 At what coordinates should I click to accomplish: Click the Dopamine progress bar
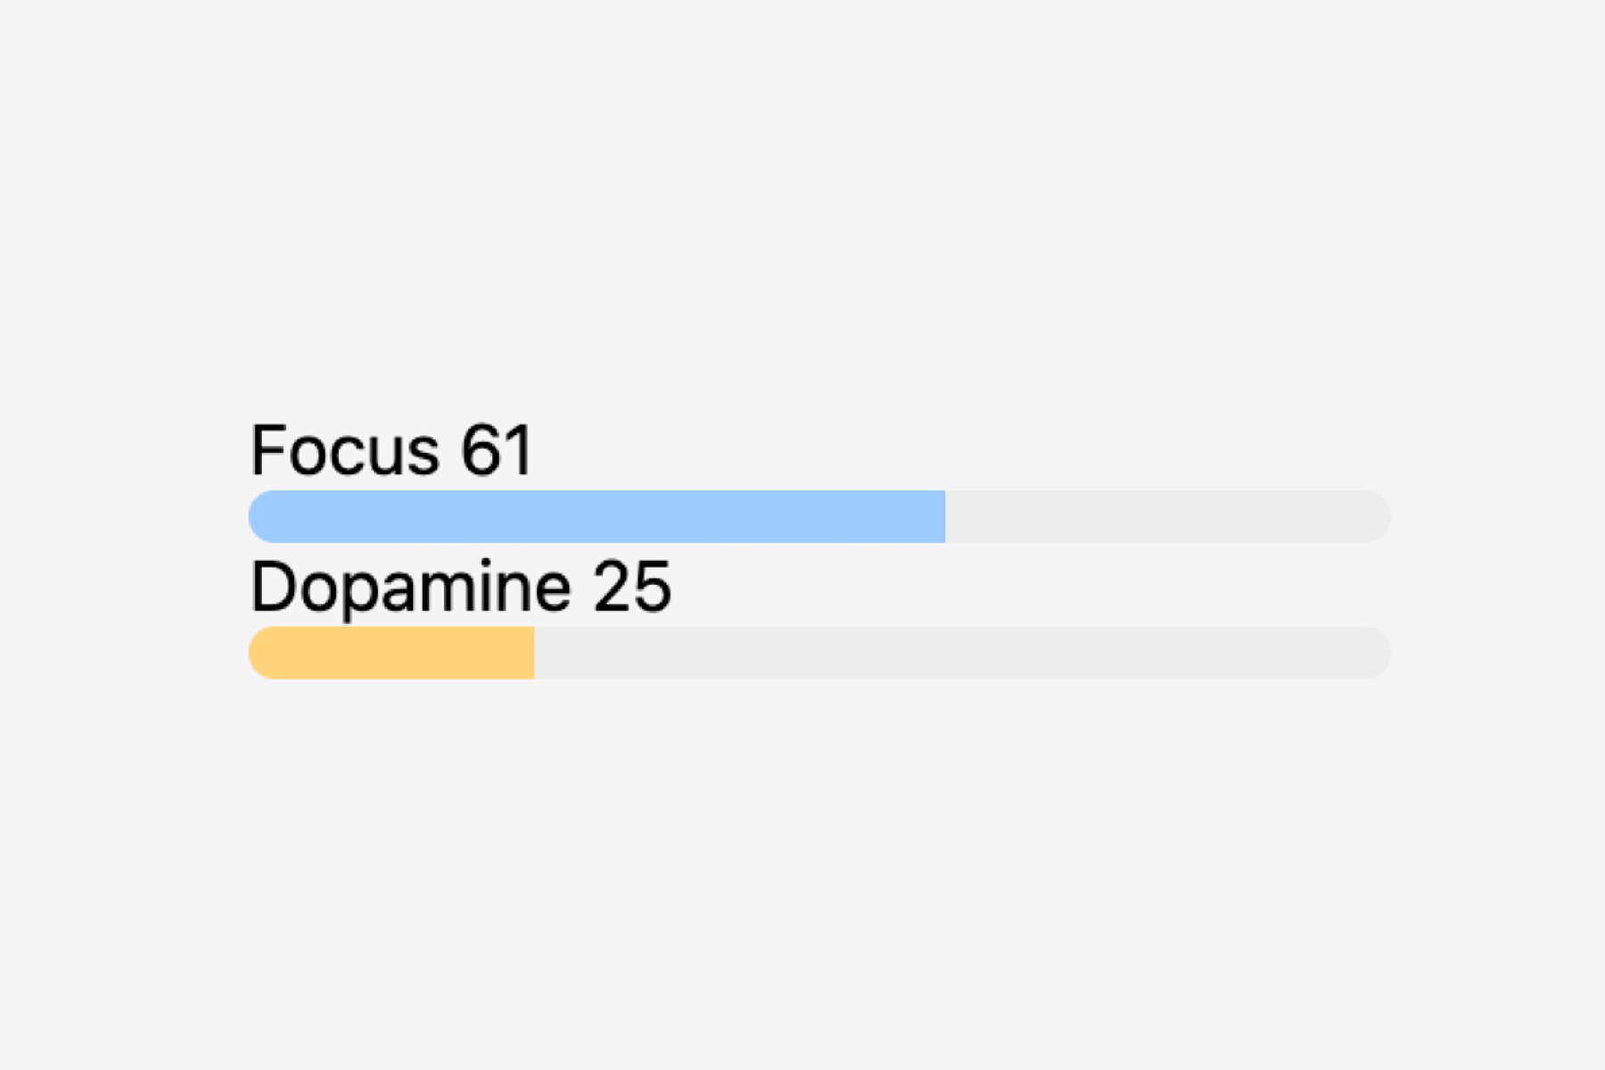[819, 653]
